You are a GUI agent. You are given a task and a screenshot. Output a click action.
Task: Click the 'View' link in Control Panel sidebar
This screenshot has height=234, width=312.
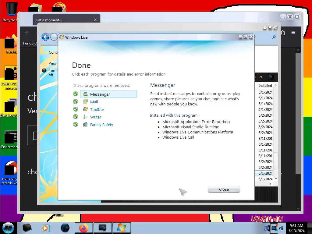click(x=52, y=63)
